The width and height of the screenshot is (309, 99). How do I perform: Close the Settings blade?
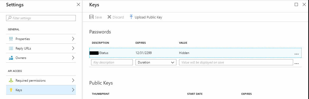coord(78,5)
